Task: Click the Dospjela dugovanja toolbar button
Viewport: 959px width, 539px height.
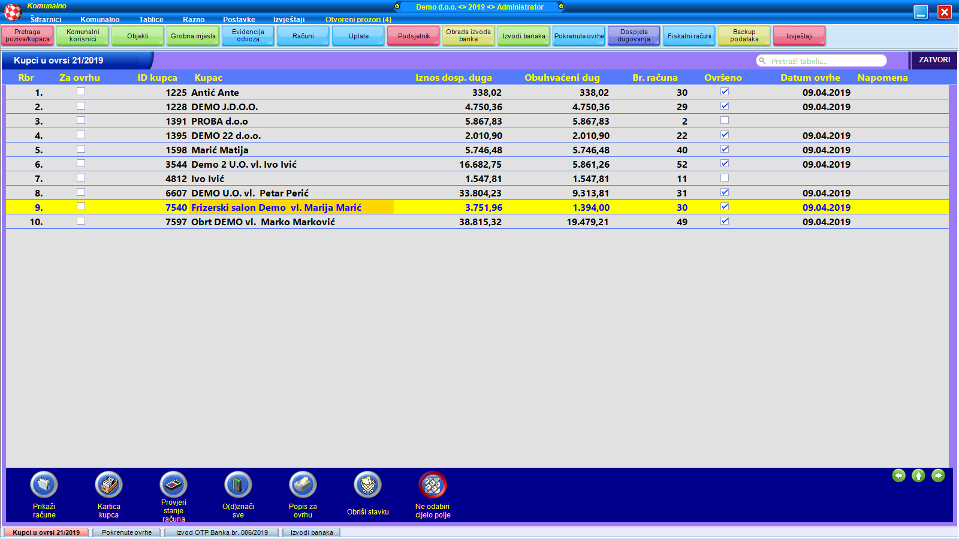Action: (634, 36)
